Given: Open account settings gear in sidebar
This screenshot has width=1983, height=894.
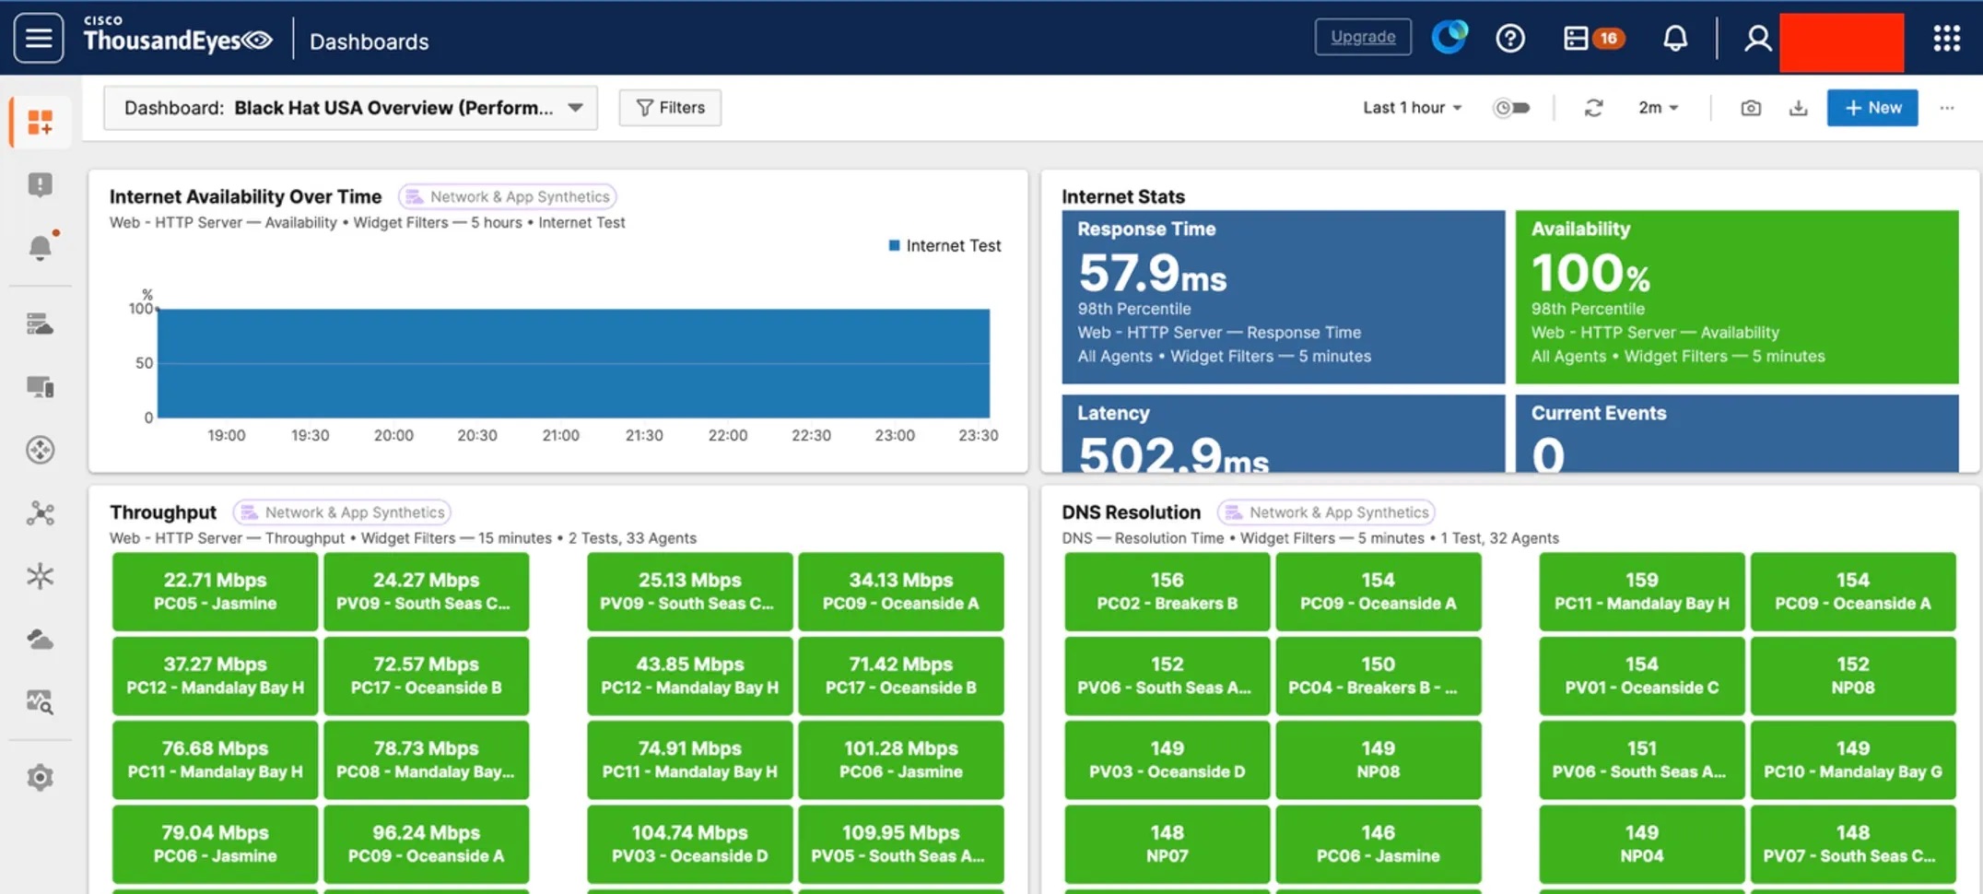Looking at the screenshot, I should (x=40, y=778).
